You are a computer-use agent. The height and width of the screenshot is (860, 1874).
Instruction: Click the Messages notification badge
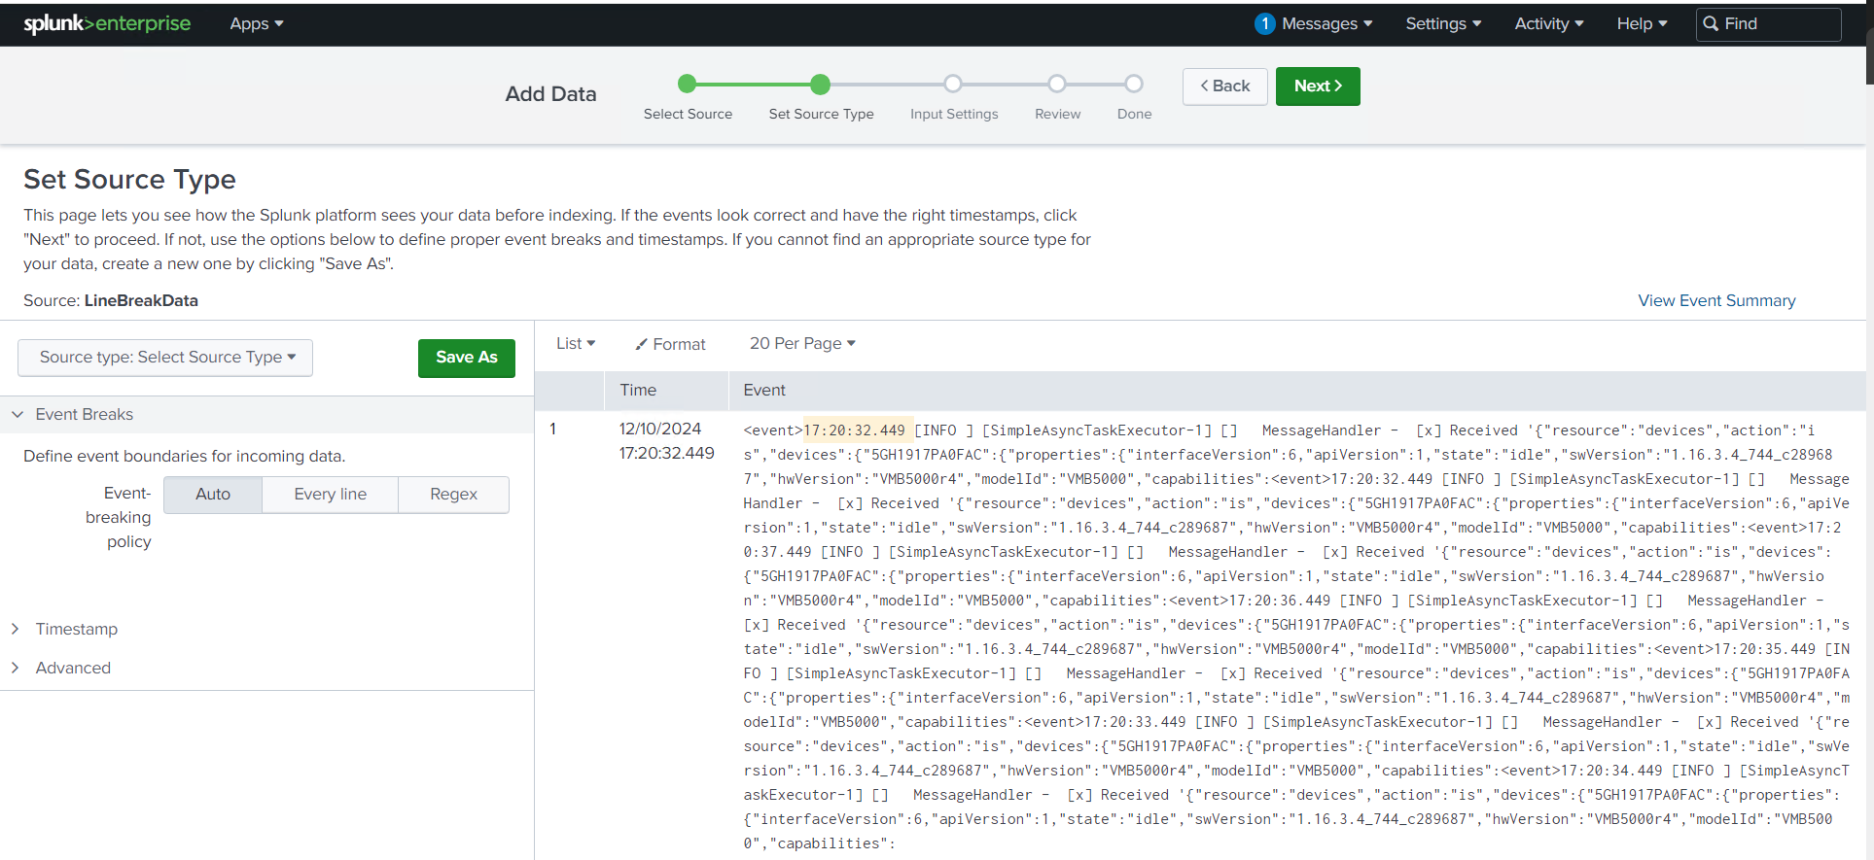coord(1264,23)
